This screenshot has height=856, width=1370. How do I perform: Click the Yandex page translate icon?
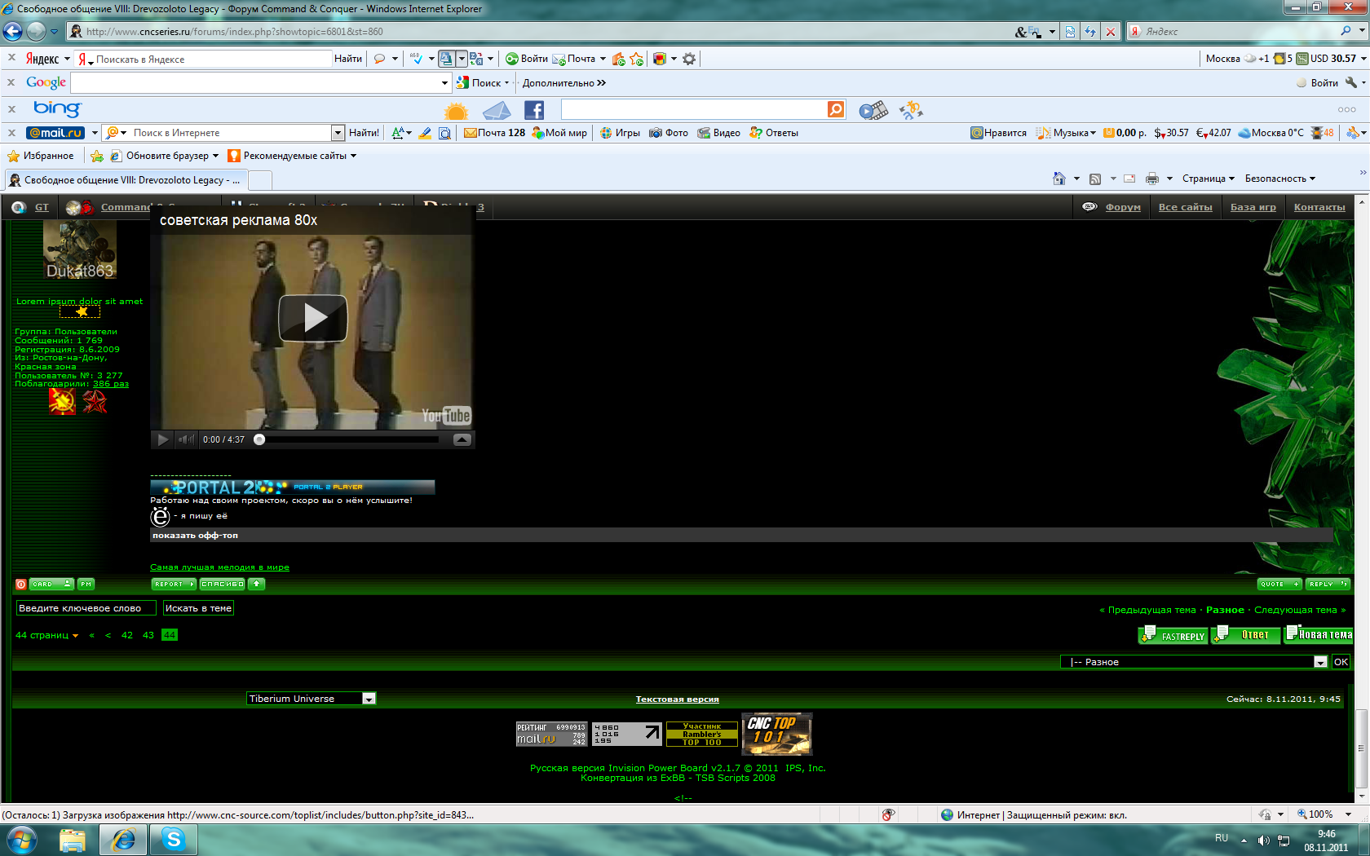click(476, 59)
